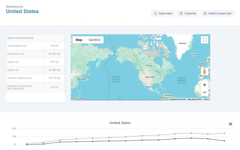Click the RECENT STATISTICS (2022) header
Screen dimensions: 240x150
pyautogui.click(x=20, y=38)
